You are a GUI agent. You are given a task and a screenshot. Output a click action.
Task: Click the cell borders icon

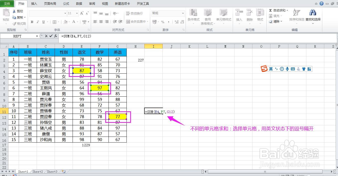point(55,22)
